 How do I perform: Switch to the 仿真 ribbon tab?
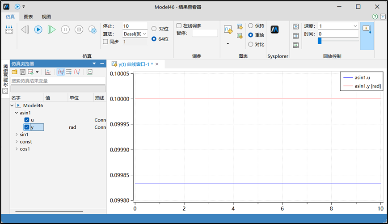tap(10, 17)
